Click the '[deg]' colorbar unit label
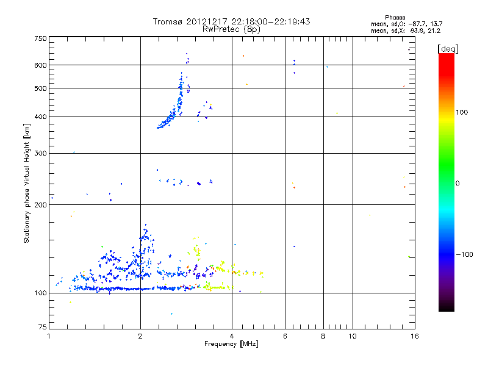This screenshot has width=488, height=366. click(x=448, y=49)
